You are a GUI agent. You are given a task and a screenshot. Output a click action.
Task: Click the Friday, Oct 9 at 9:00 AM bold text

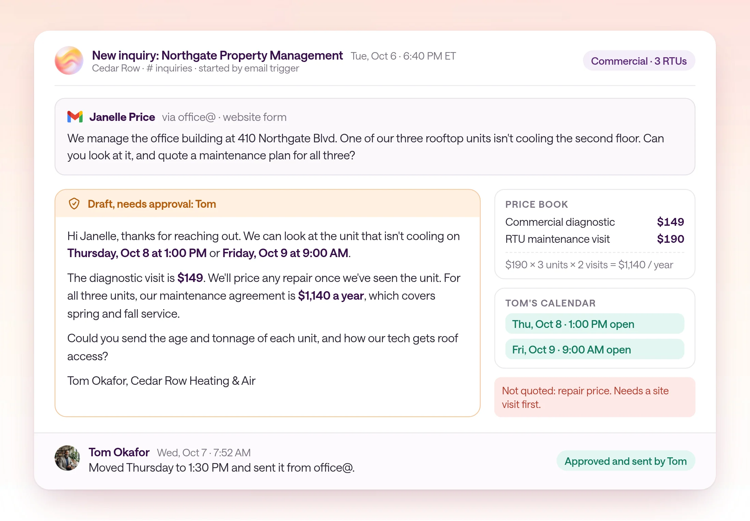coord(285,253)
